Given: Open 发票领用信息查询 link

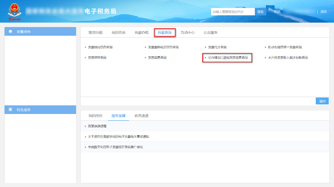Looking at the screenshot, I should click(100, 47).
